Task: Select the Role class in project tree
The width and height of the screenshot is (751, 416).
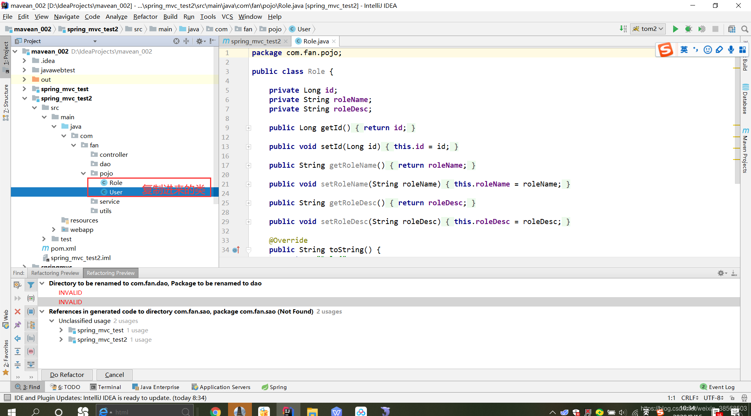Action: (116, 183)
